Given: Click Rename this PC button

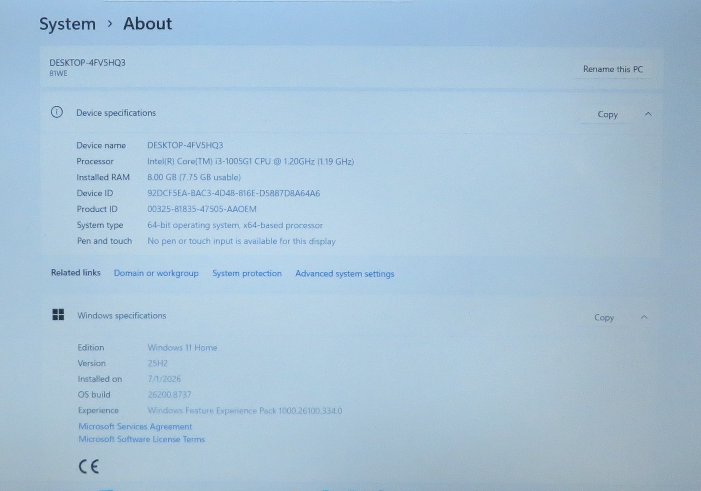Looking at the screenshot, I should 613,69.
